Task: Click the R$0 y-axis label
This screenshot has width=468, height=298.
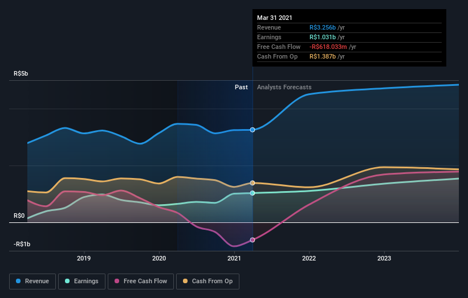Action: tap(19, 216)
